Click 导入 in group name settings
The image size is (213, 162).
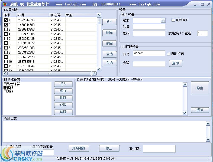(63, 84)
